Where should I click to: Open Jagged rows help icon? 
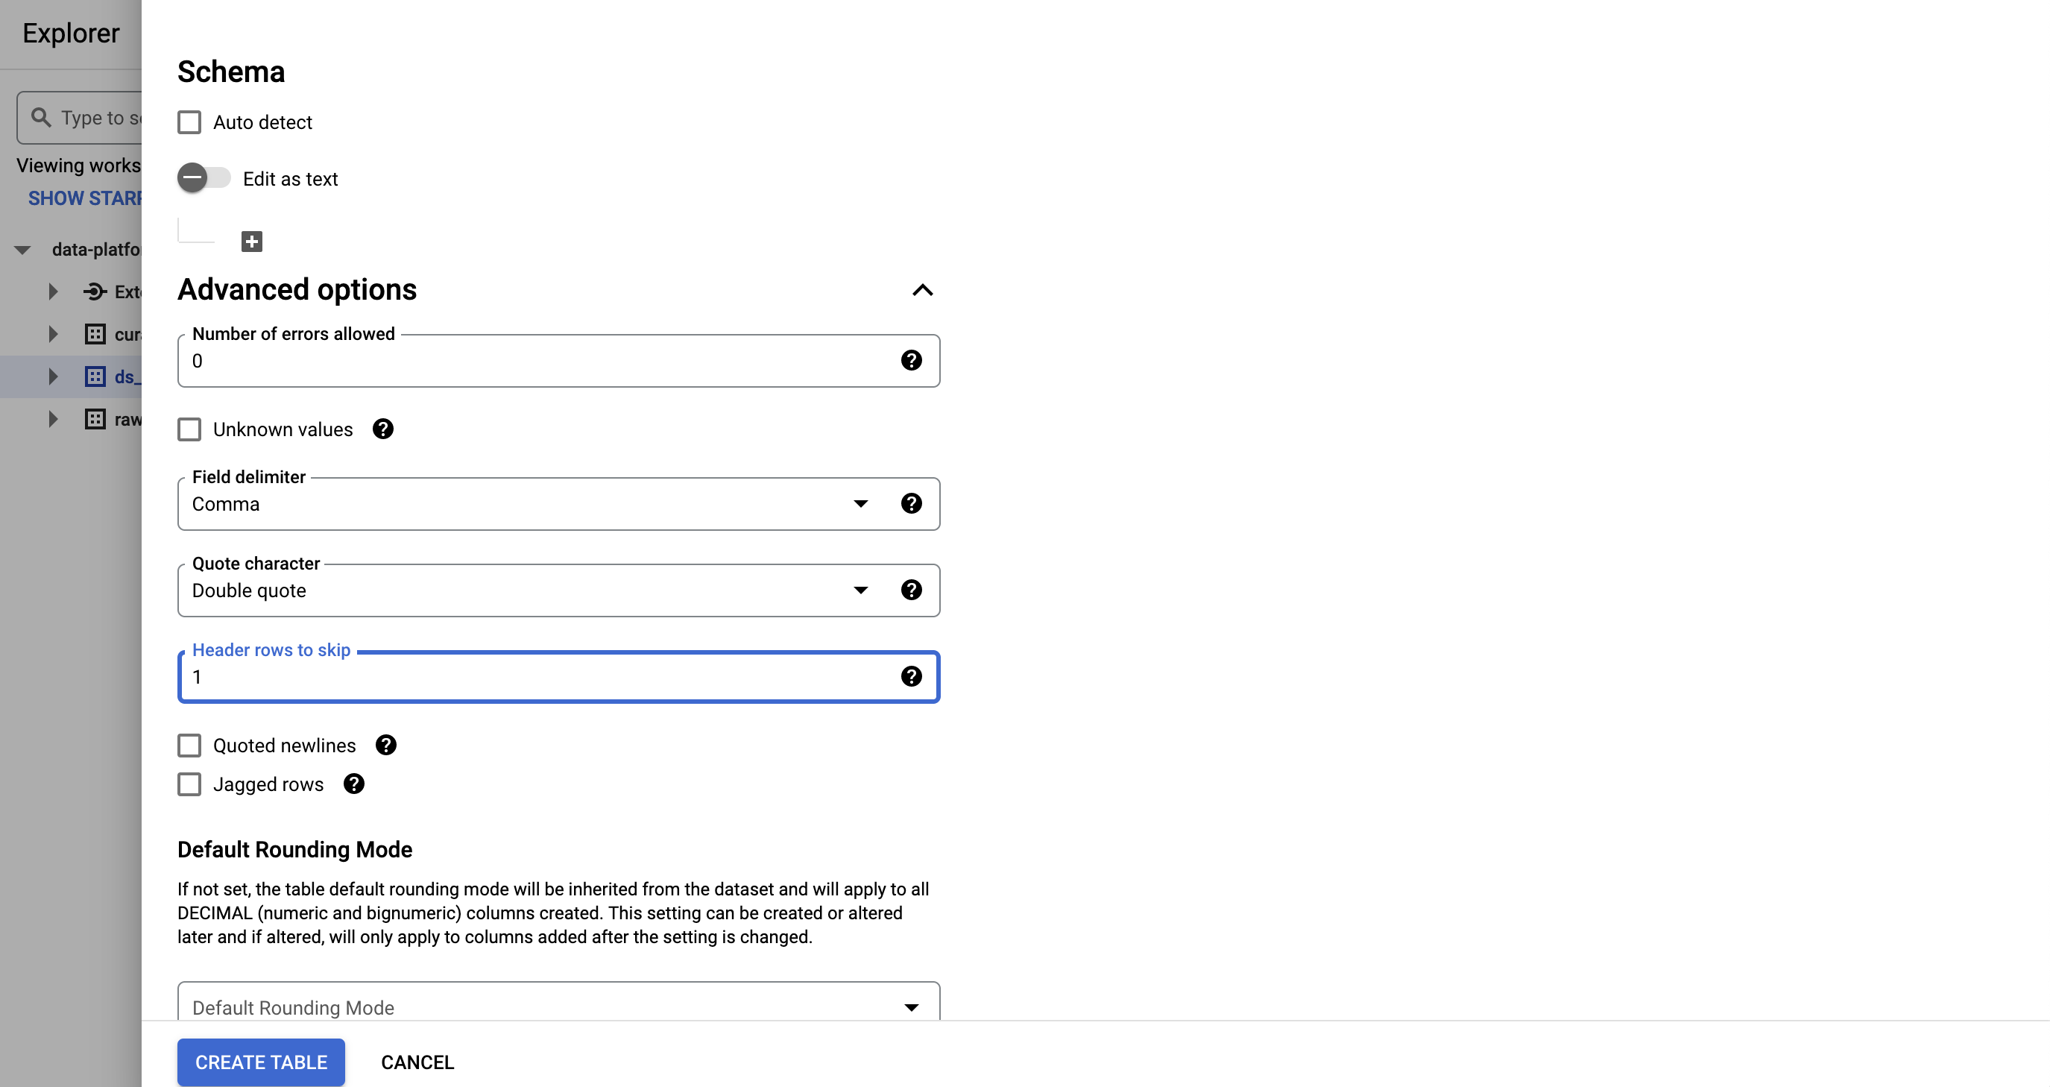[x=354, y=784]
